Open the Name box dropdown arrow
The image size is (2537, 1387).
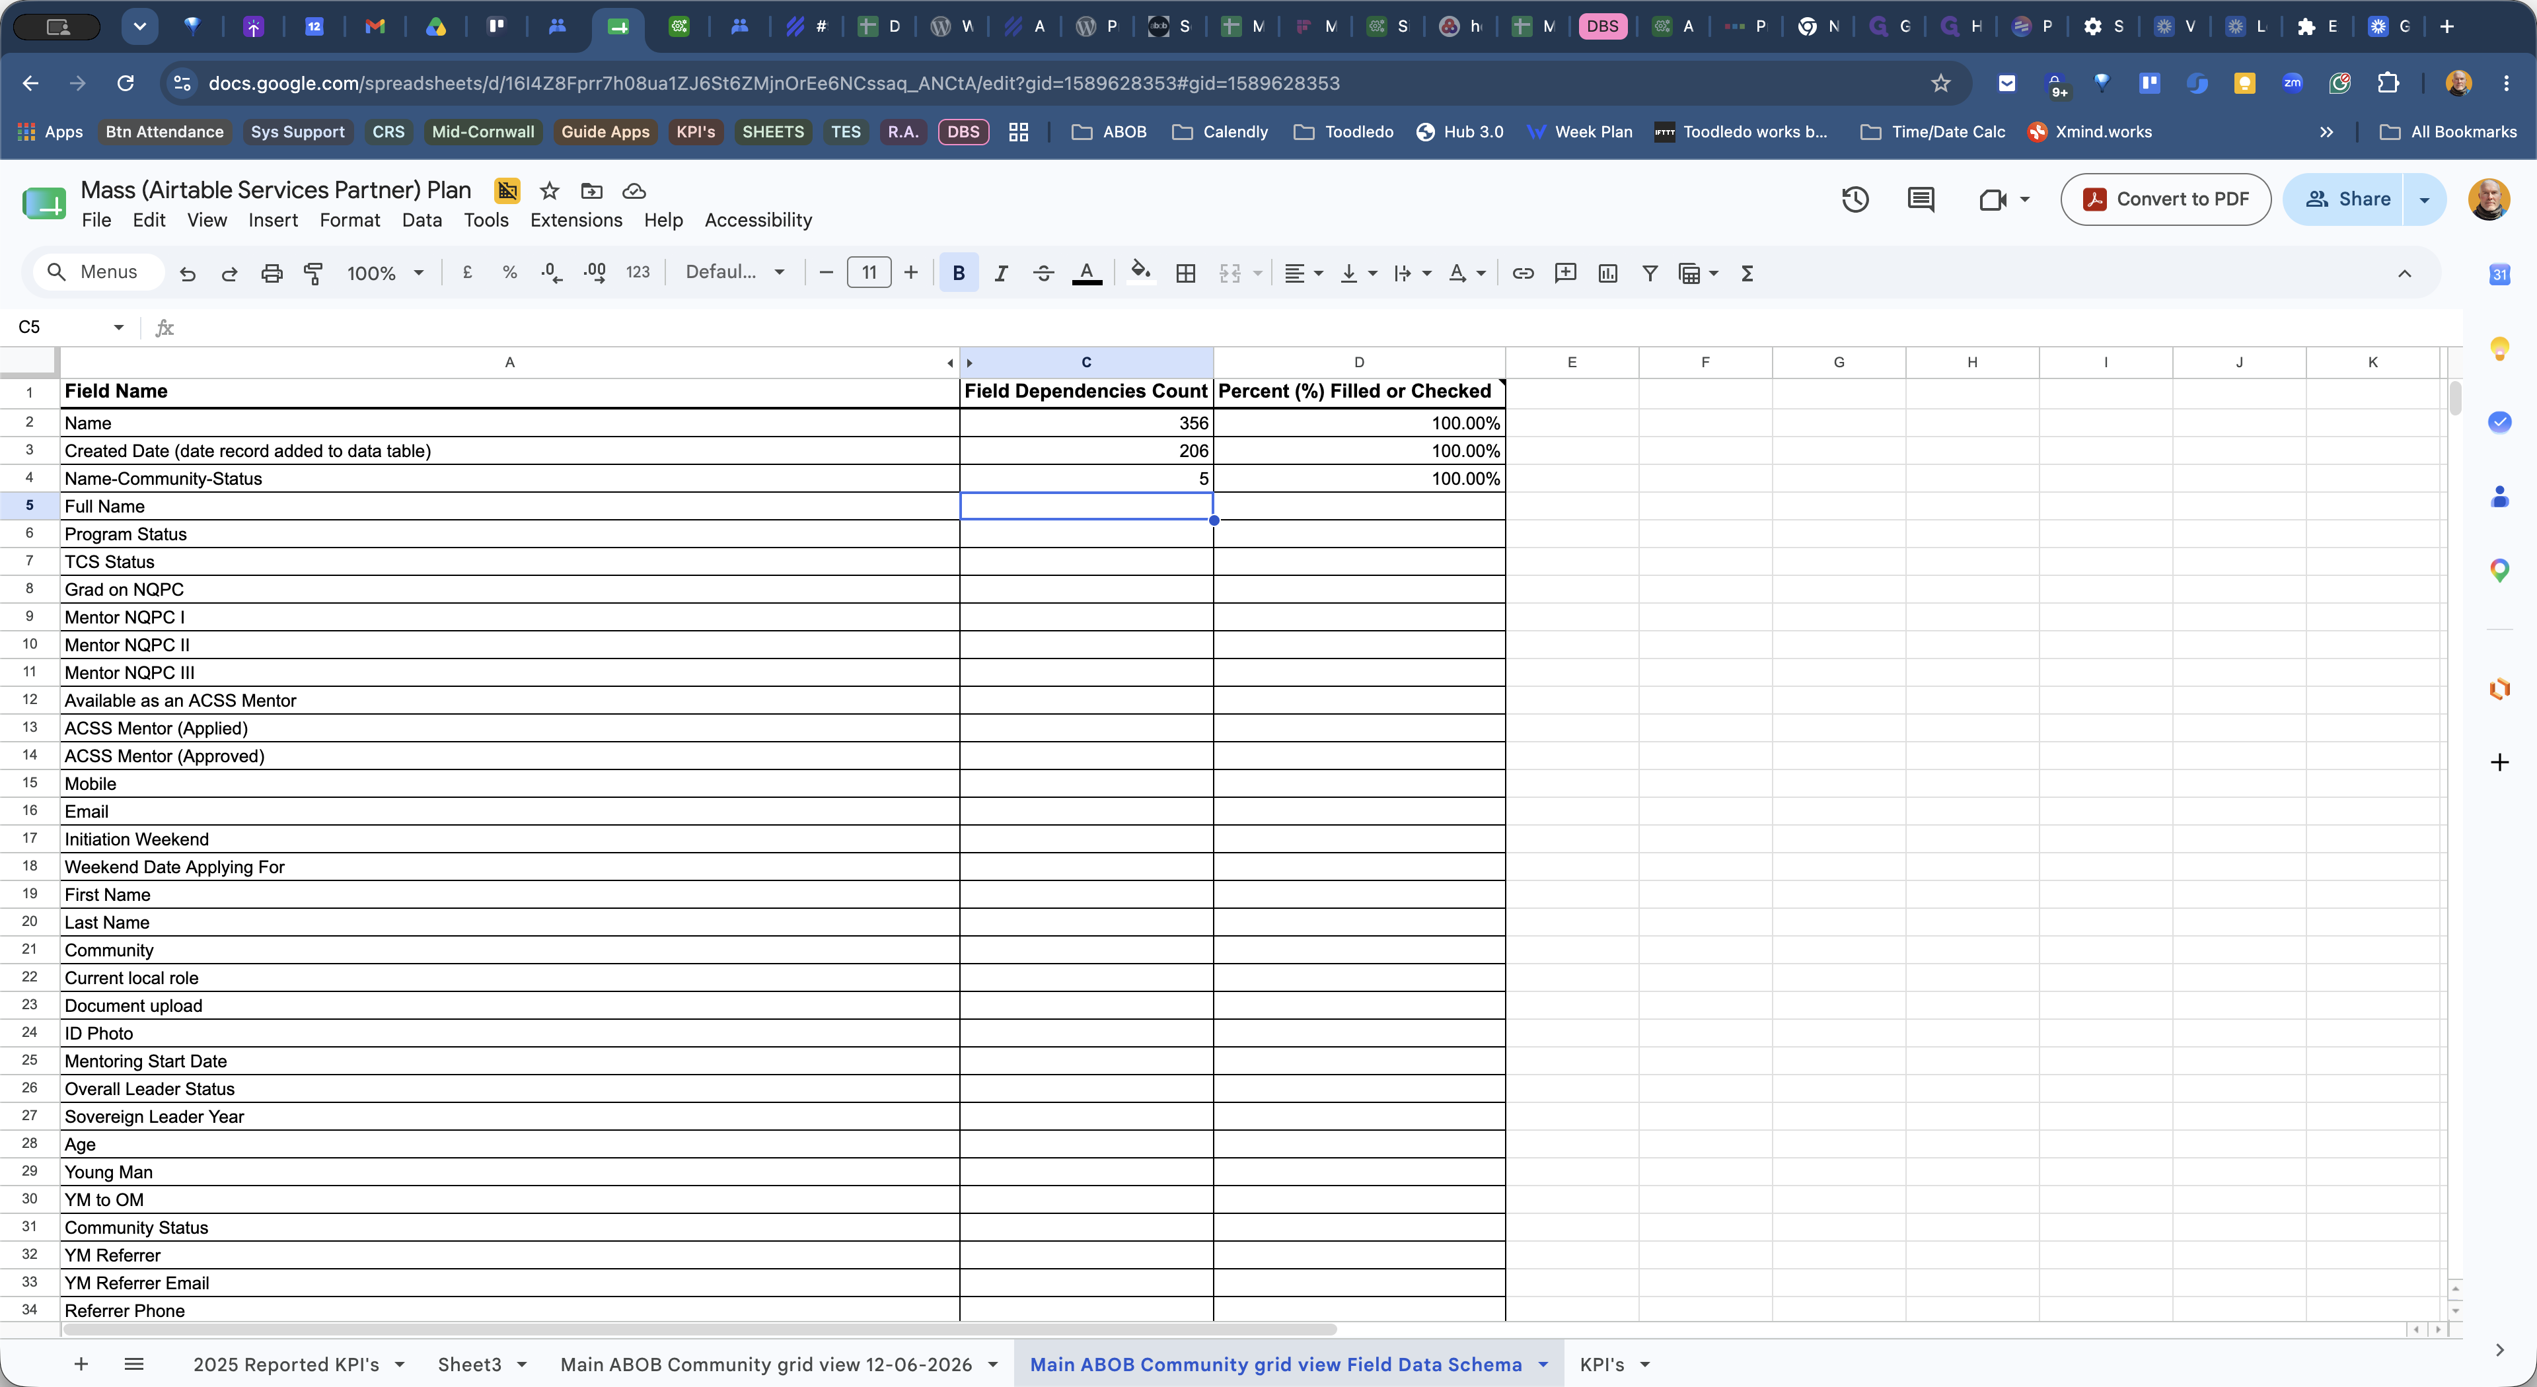click(118, 327)
